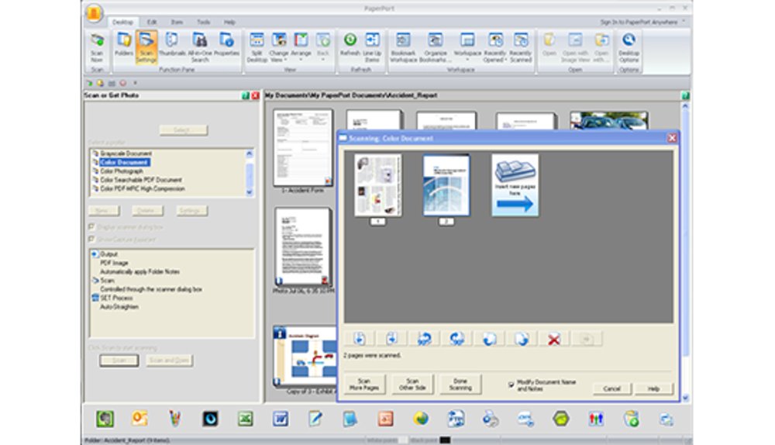Toggle Modify Document Name and Notes checkbox
Screen dimensions: 775x445
tap(511, 385)
